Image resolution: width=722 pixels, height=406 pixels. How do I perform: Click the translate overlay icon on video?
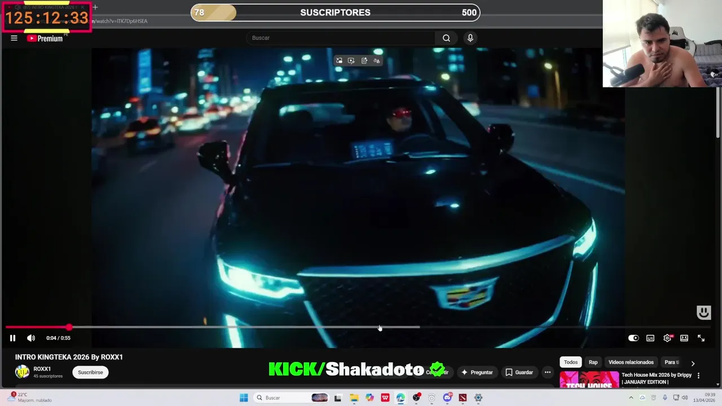click(377, 60)
